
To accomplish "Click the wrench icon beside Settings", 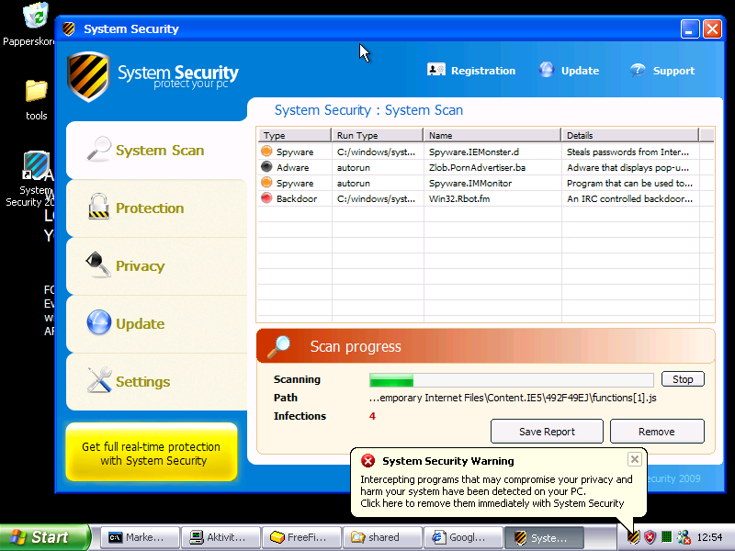I will 99,380.
